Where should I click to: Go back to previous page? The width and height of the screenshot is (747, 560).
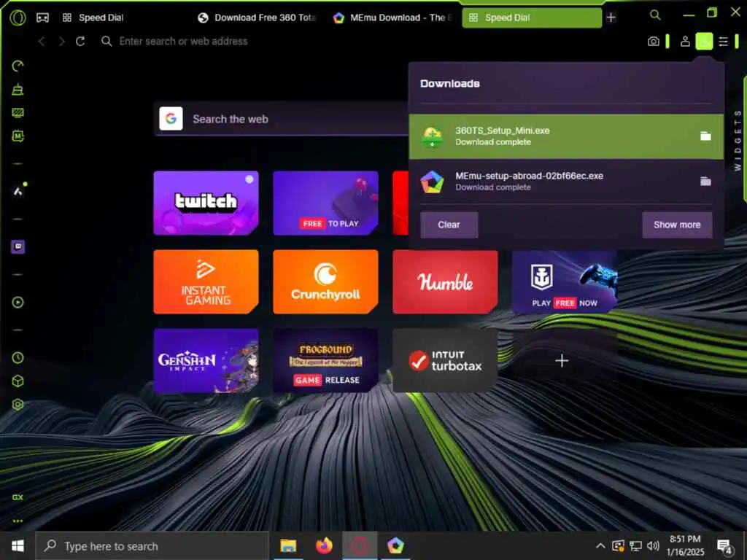(42, 42)
